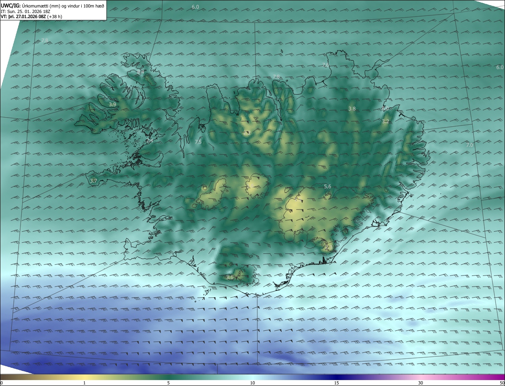Screen dimensions: 505x386
Task: Click the initial time line 'IT: Sun. 25. 01. 2026 18Z'
Action: pos(25,11)
